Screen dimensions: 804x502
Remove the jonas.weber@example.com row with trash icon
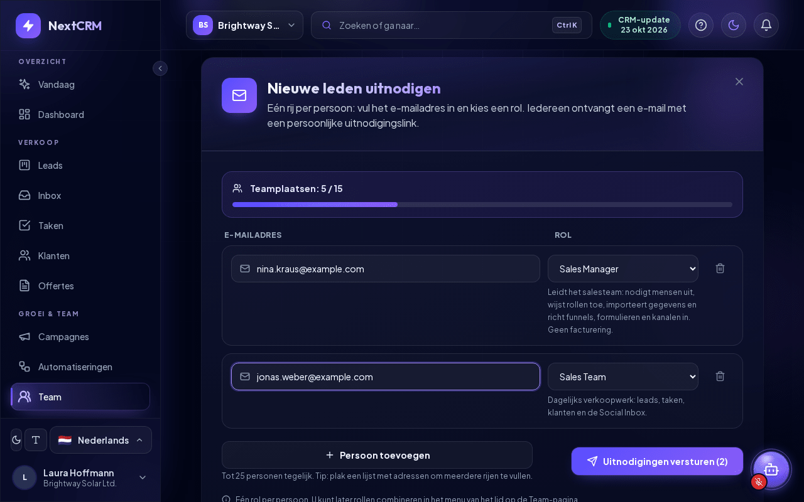click(x=720, y=376)
